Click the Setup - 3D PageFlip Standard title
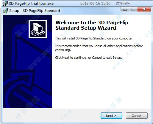153x124 pixels. tap(35, 11)
